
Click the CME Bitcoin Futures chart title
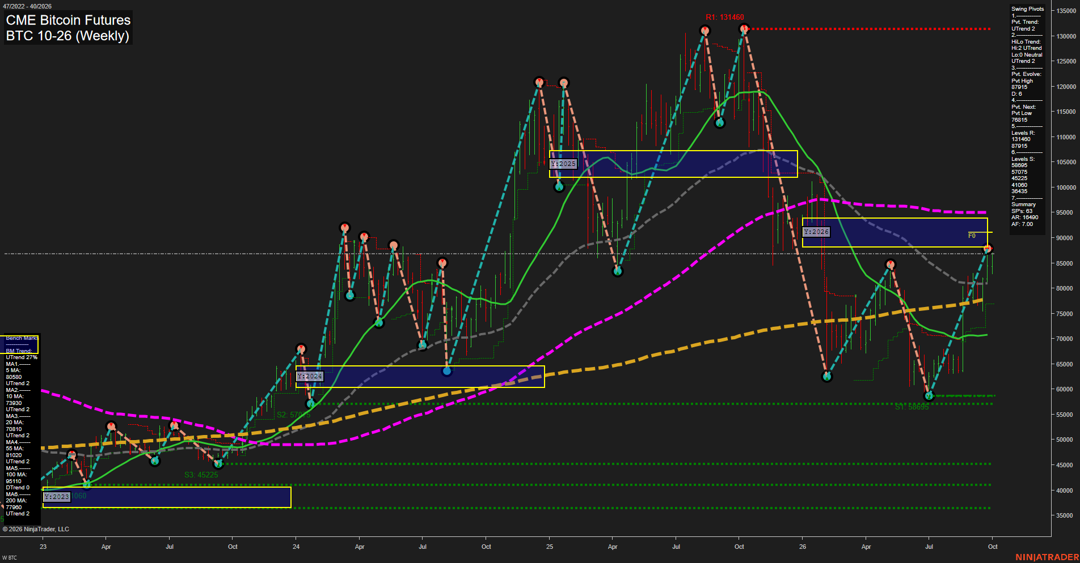68,20
